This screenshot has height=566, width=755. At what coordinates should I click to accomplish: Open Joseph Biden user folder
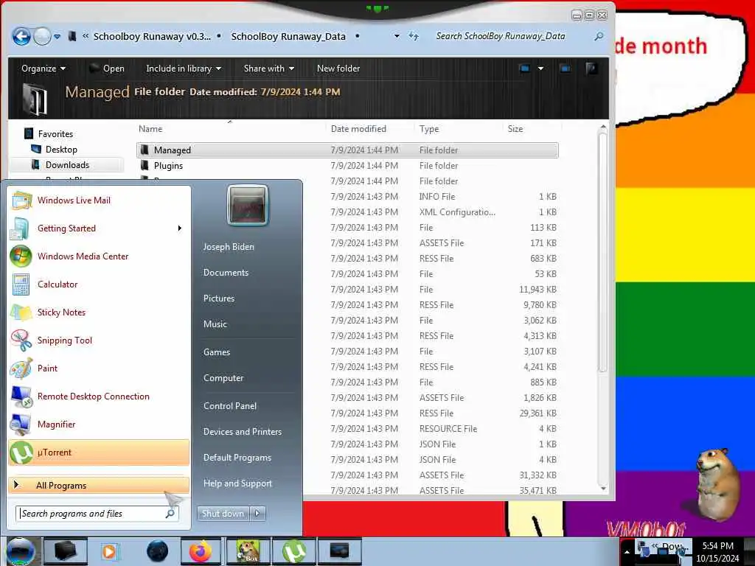click(229, 247)
